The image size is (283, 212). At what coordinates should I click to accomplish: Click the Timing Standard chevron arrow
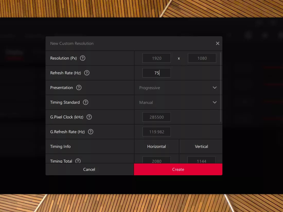click(x=215, y=102)
